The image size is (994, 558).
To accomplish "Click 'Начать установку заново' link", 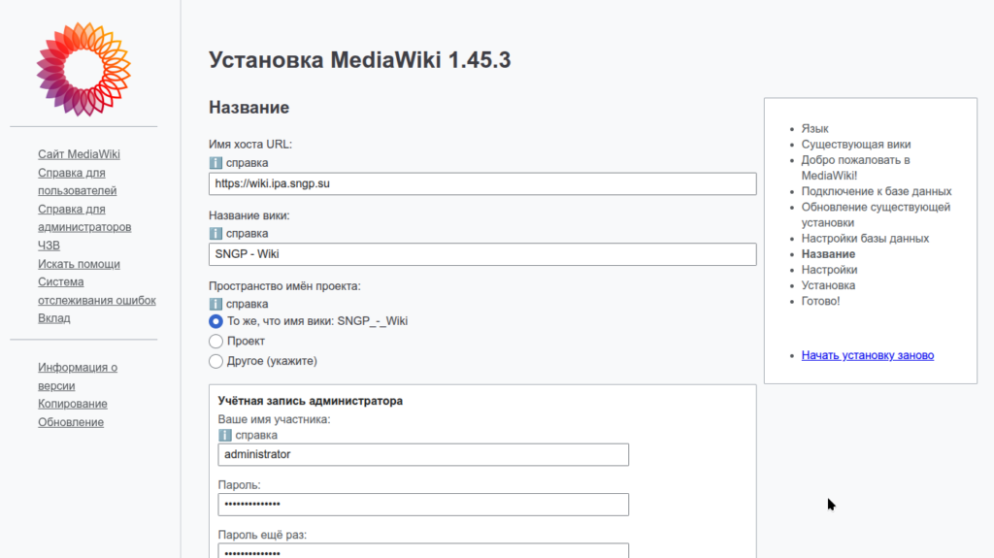I will click(x=867, y=355).
